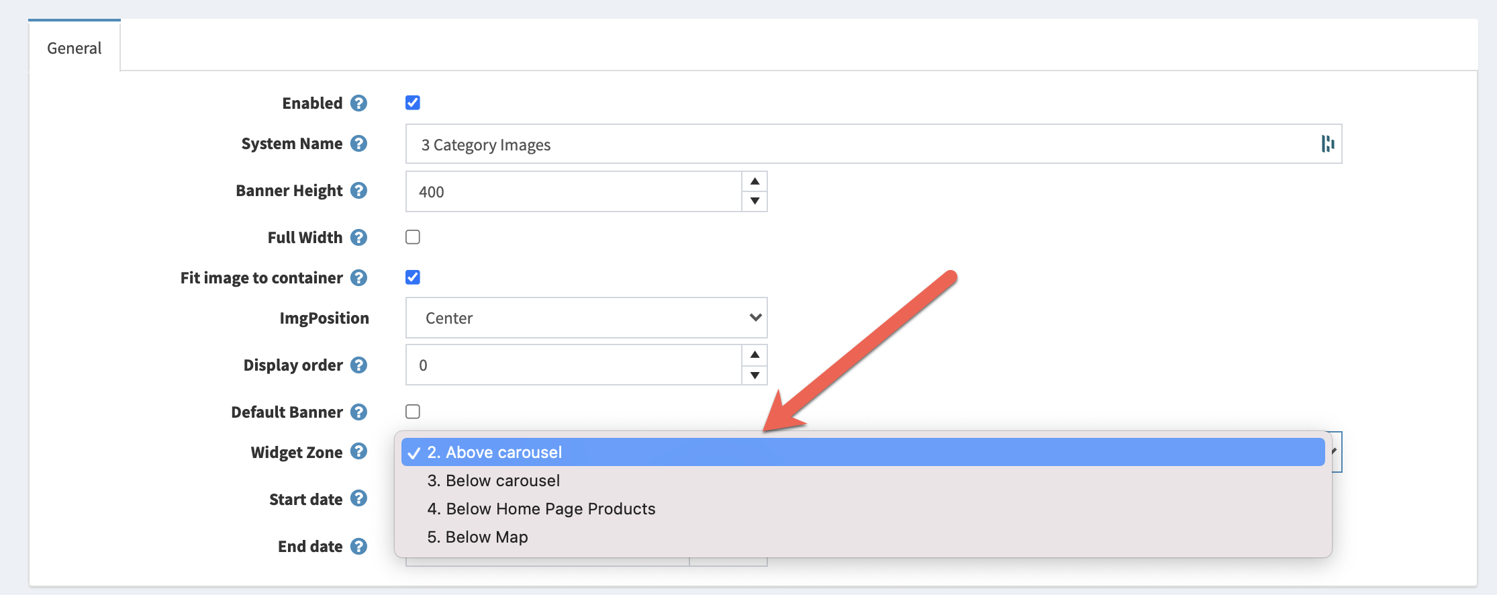Increase Banner Height with up arrow
Screen dimensions: 1497x595
(755, 181)
